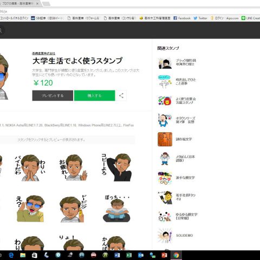
Task: Click the search magnifier in dark header
Action: (1, 30)
